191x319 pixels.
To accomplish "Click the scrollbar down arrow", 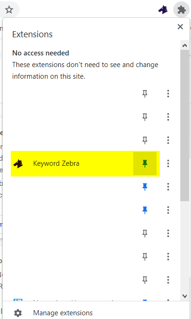I will 184,296.
